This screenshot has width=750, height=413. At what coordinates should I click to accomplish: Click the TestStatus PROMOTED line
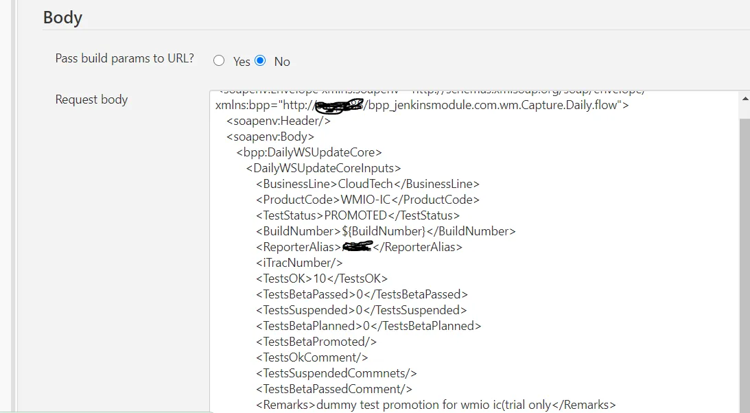coord(358,215)
